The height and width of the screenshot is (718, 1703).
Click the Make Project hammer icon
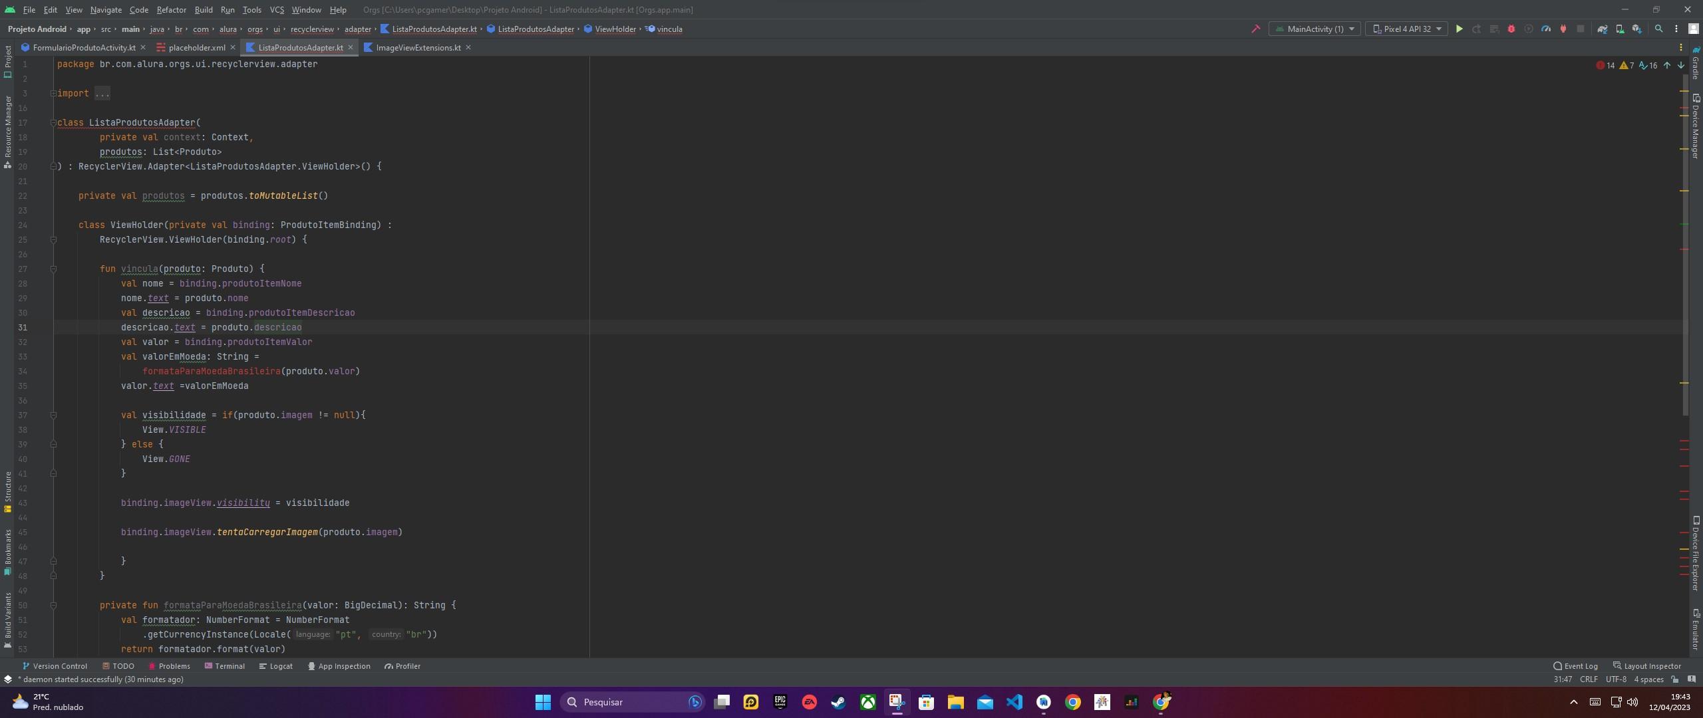[1255, 29]
